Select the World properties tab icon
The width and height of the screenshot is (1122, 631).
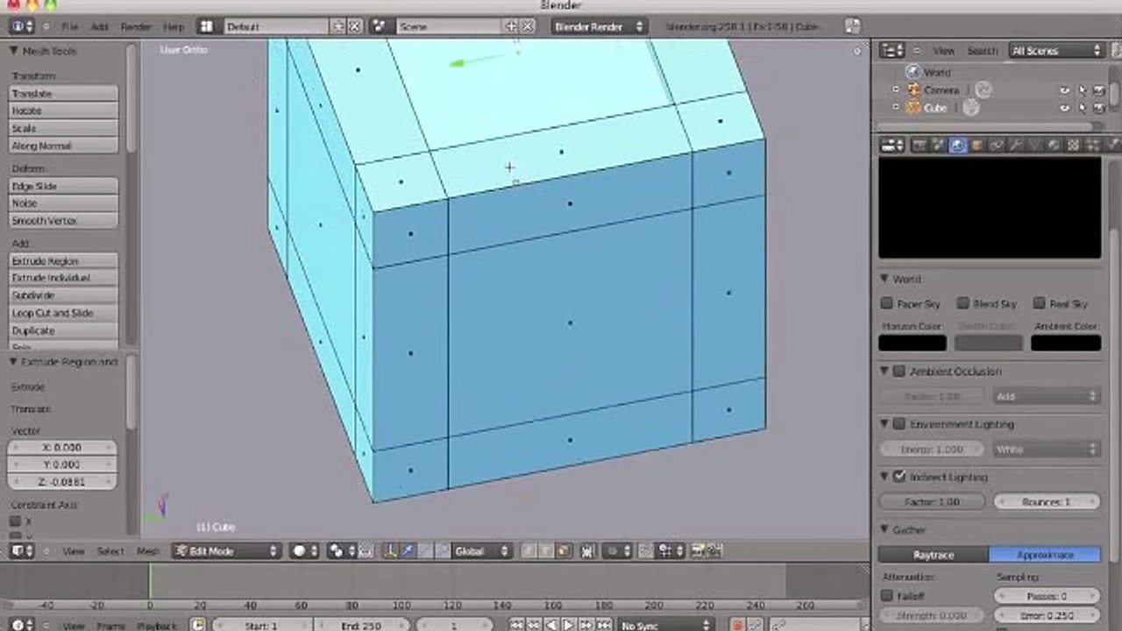958,145
